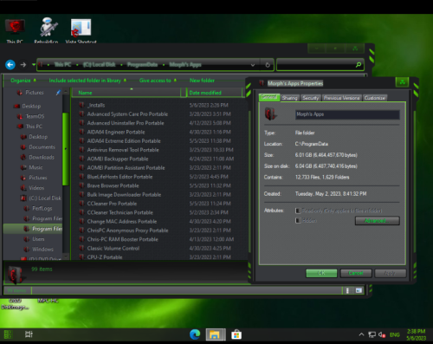Toggle Read-only attribute checkbox

298,211
